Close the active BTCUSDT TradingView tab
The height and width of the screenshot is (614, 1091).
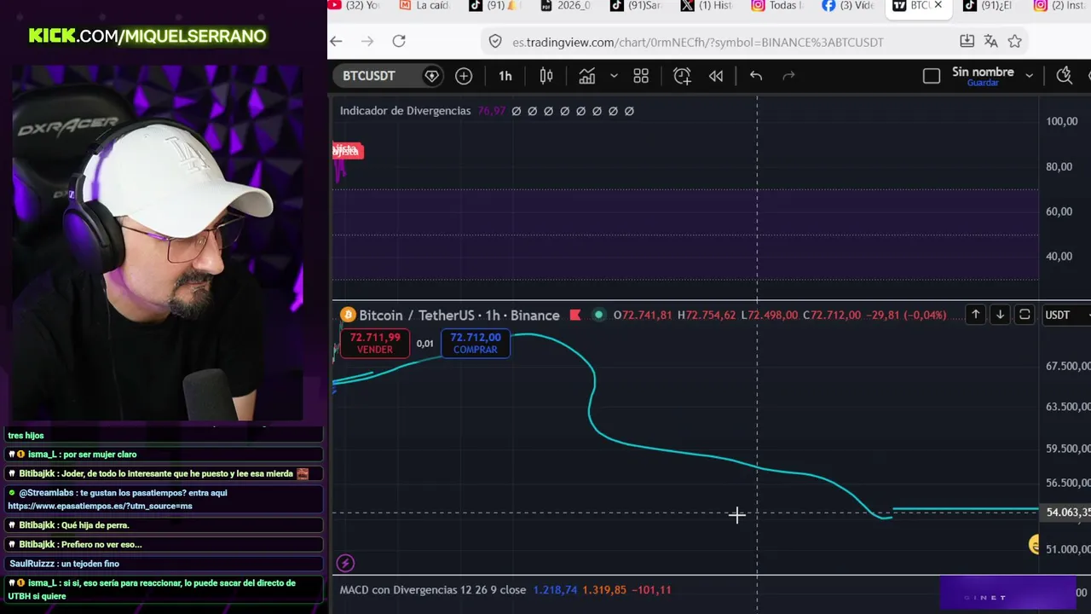[938, 5]
